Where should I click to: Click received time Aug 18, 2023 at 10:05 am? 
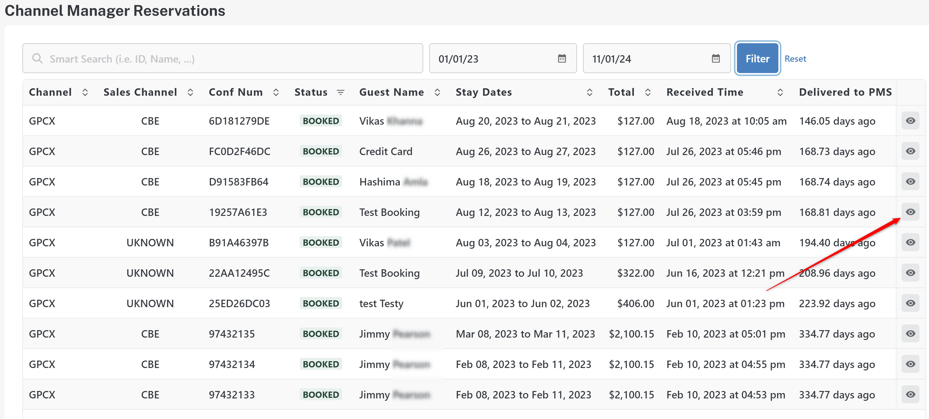click(726, 121)
